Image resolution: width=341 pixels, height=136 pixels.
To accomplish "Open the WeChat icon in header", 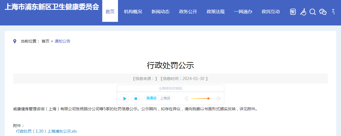I will (x=323, y=12).
